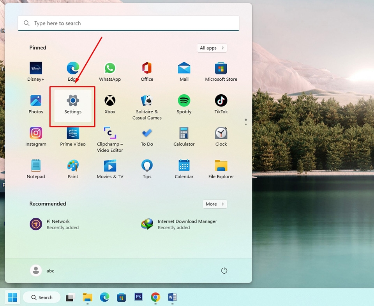
Task: Open the TikTok app
Action: click(x=221, y=104)
